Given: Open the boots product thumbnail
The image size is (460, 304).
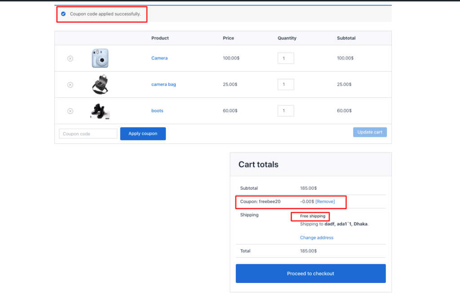Looking at the screenshot, I should [x=100, y=110].
